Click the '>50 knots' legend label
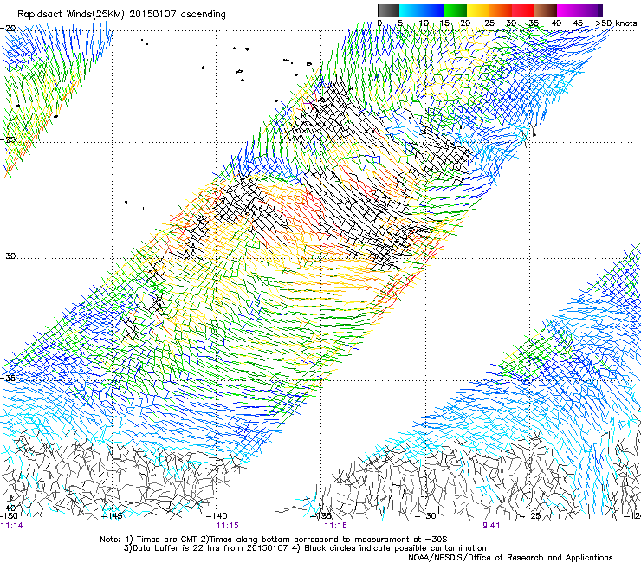This screenshot has height=563, width=641. point(616,23)
